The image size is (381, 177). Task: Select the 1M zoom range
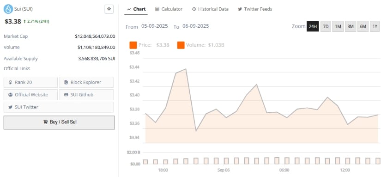(x=338, y=26)
